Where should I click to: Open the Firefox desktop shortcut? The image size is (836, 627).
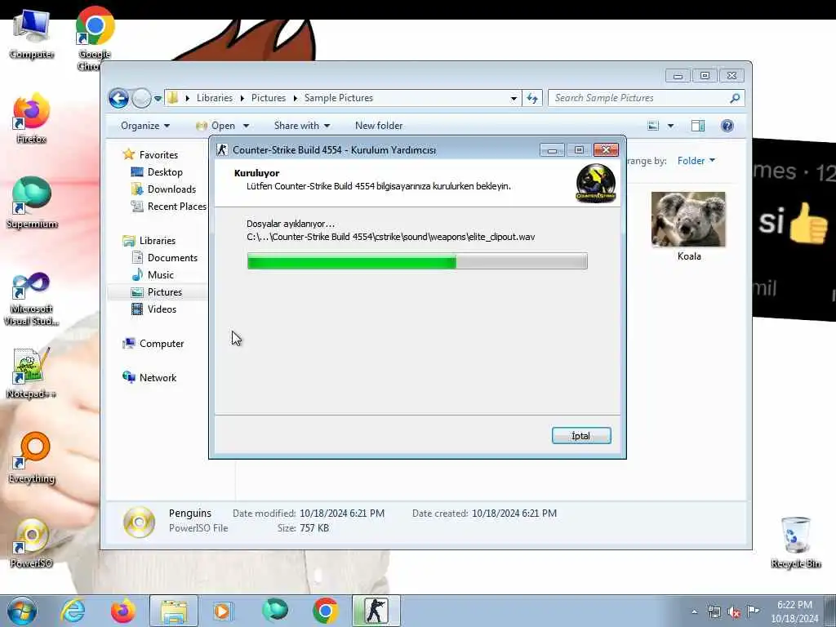pyautogui.click(x=31, y=118)
